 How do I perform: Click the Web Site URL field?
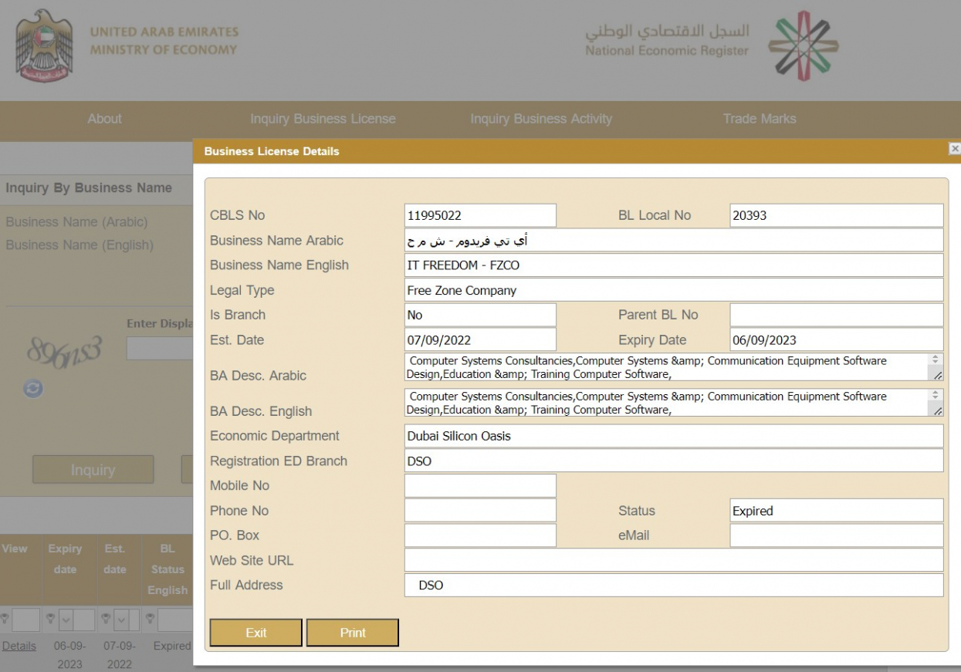pyautogui.click(x=673, y=560)
